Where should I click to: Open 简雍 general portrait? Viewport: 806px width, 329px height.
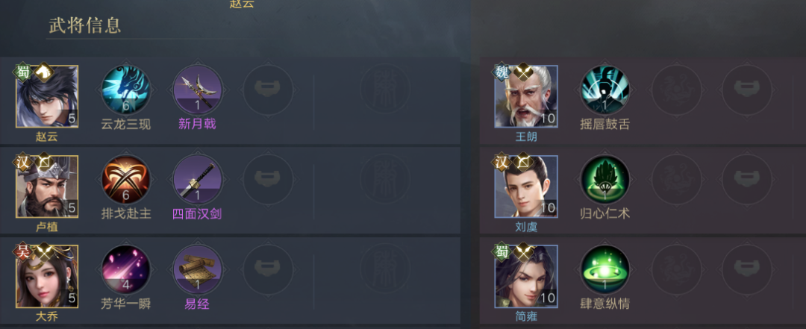(526, 276)
